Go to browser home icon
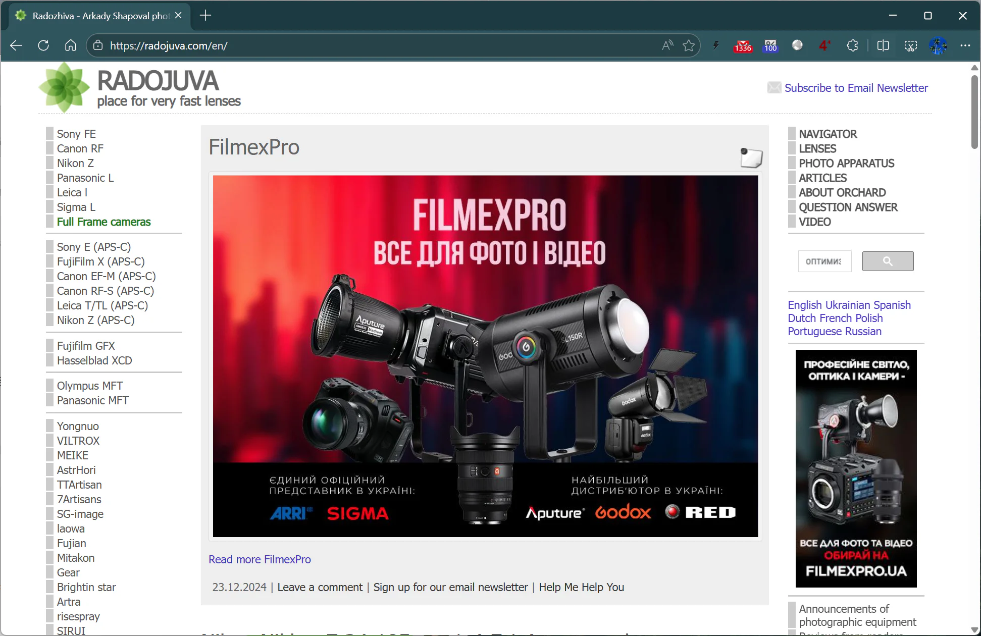 click(71, 45)
